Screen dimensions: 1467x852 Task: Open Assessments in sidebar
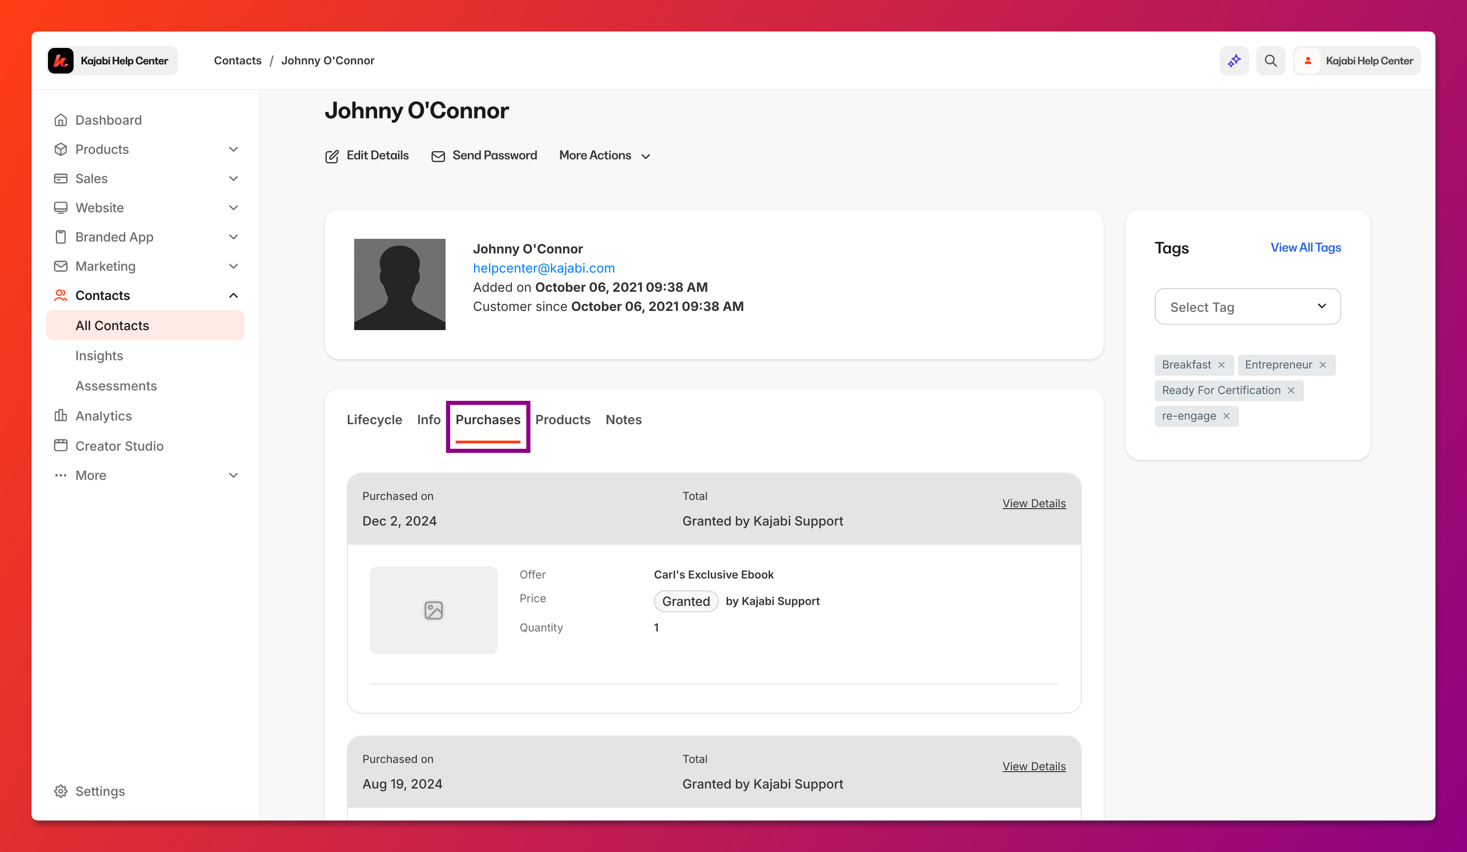coord(116,385)
